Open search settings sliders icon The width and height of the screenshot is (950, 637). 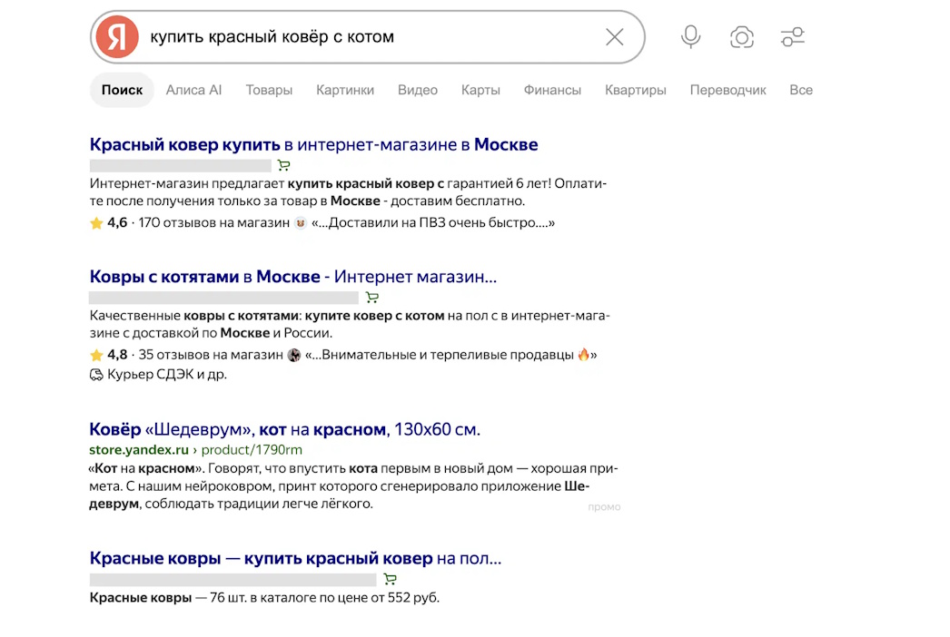(793, 37)
